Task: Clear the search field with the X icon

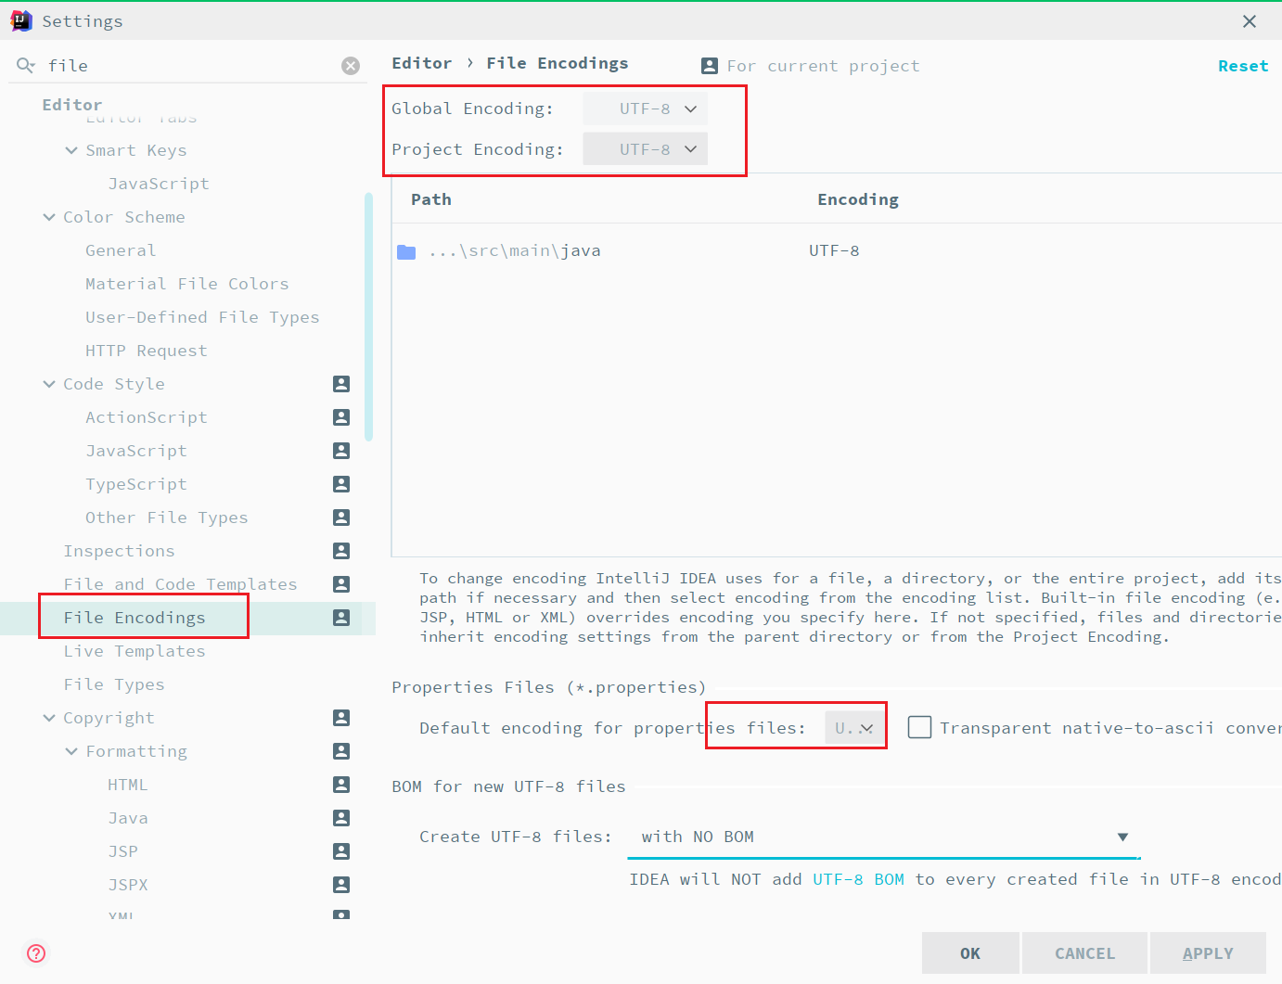Action: 351,66
